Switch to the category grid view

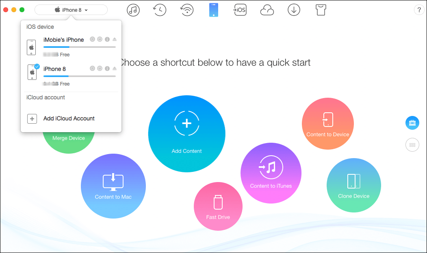coord(412,145)
